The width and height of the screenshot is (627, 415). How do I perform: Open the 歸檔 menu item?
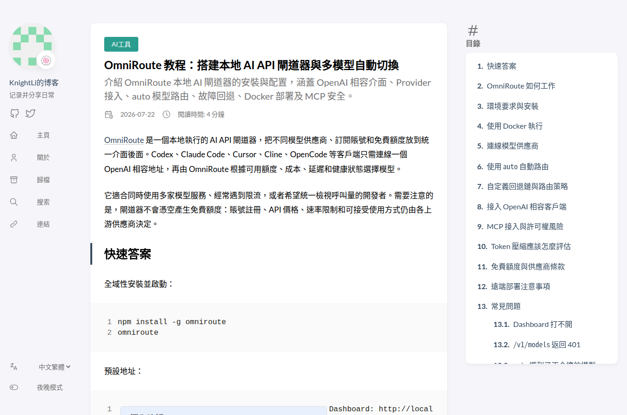pos(43,180)
